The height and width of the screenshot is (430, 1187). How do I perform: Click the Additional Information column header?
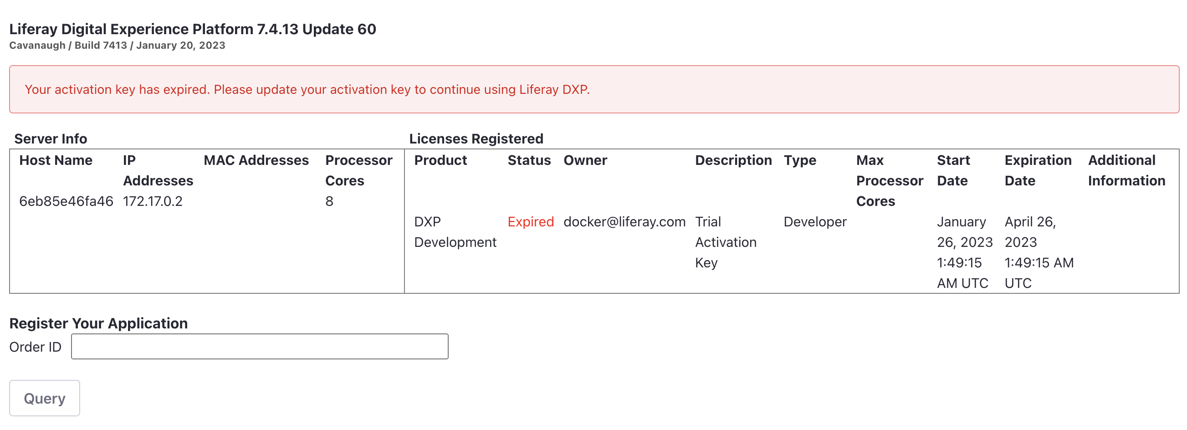pos(1126,170)
